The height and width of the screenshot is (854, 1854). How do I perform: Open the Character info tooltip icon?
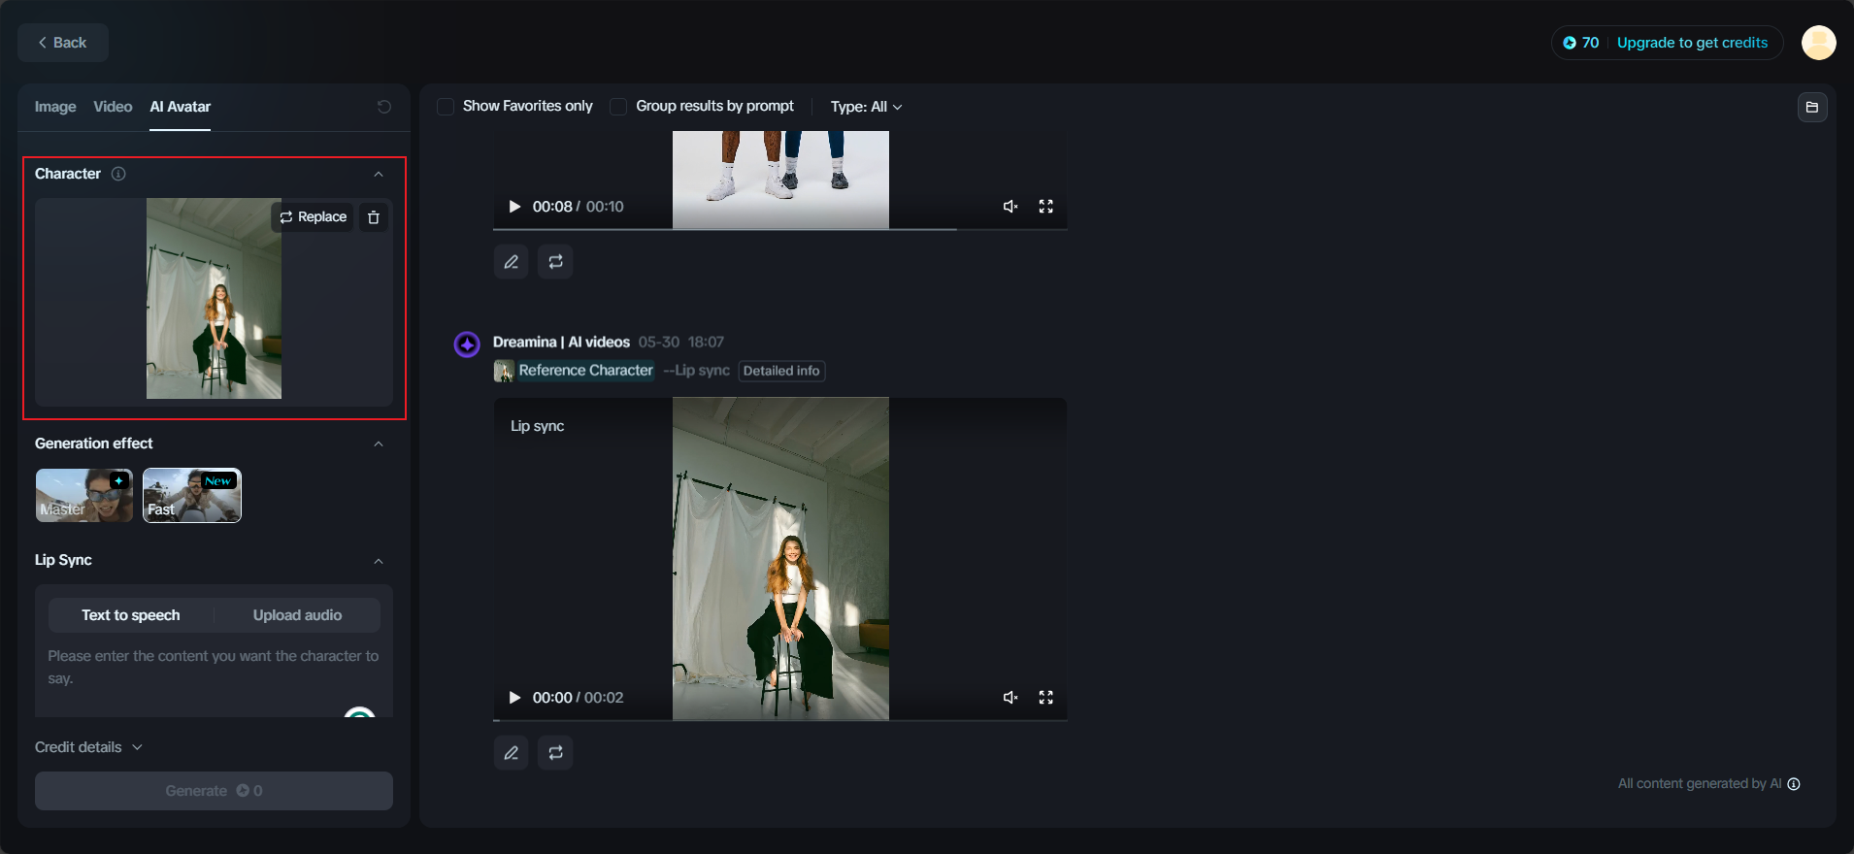(x=118, y=174)
